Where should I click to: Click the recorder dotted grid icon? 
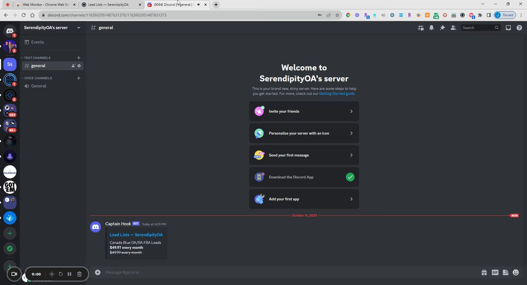(52, 274)
